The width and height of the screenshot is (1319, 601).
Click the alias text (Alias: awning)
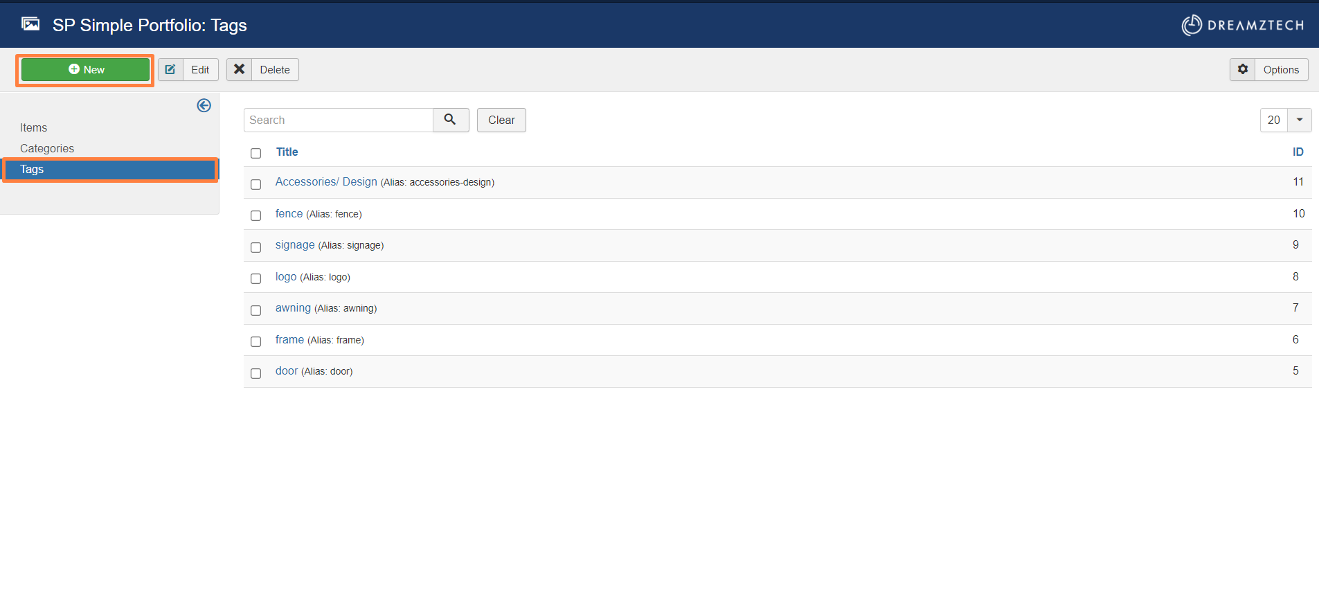[x=346, y=309]
